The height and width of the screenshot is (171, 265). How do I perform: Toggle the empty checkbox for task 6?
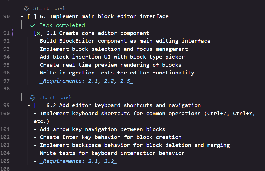point(32,16)
